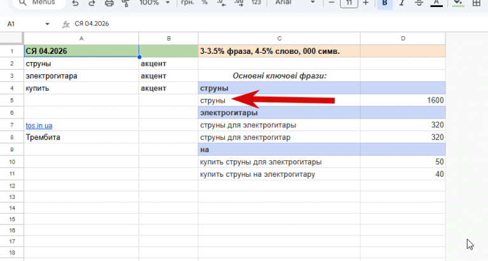Image resolution: width=488 pixels, height=261 pixels.
Task: Select the 40 value cell
Action: pos(403,174)
